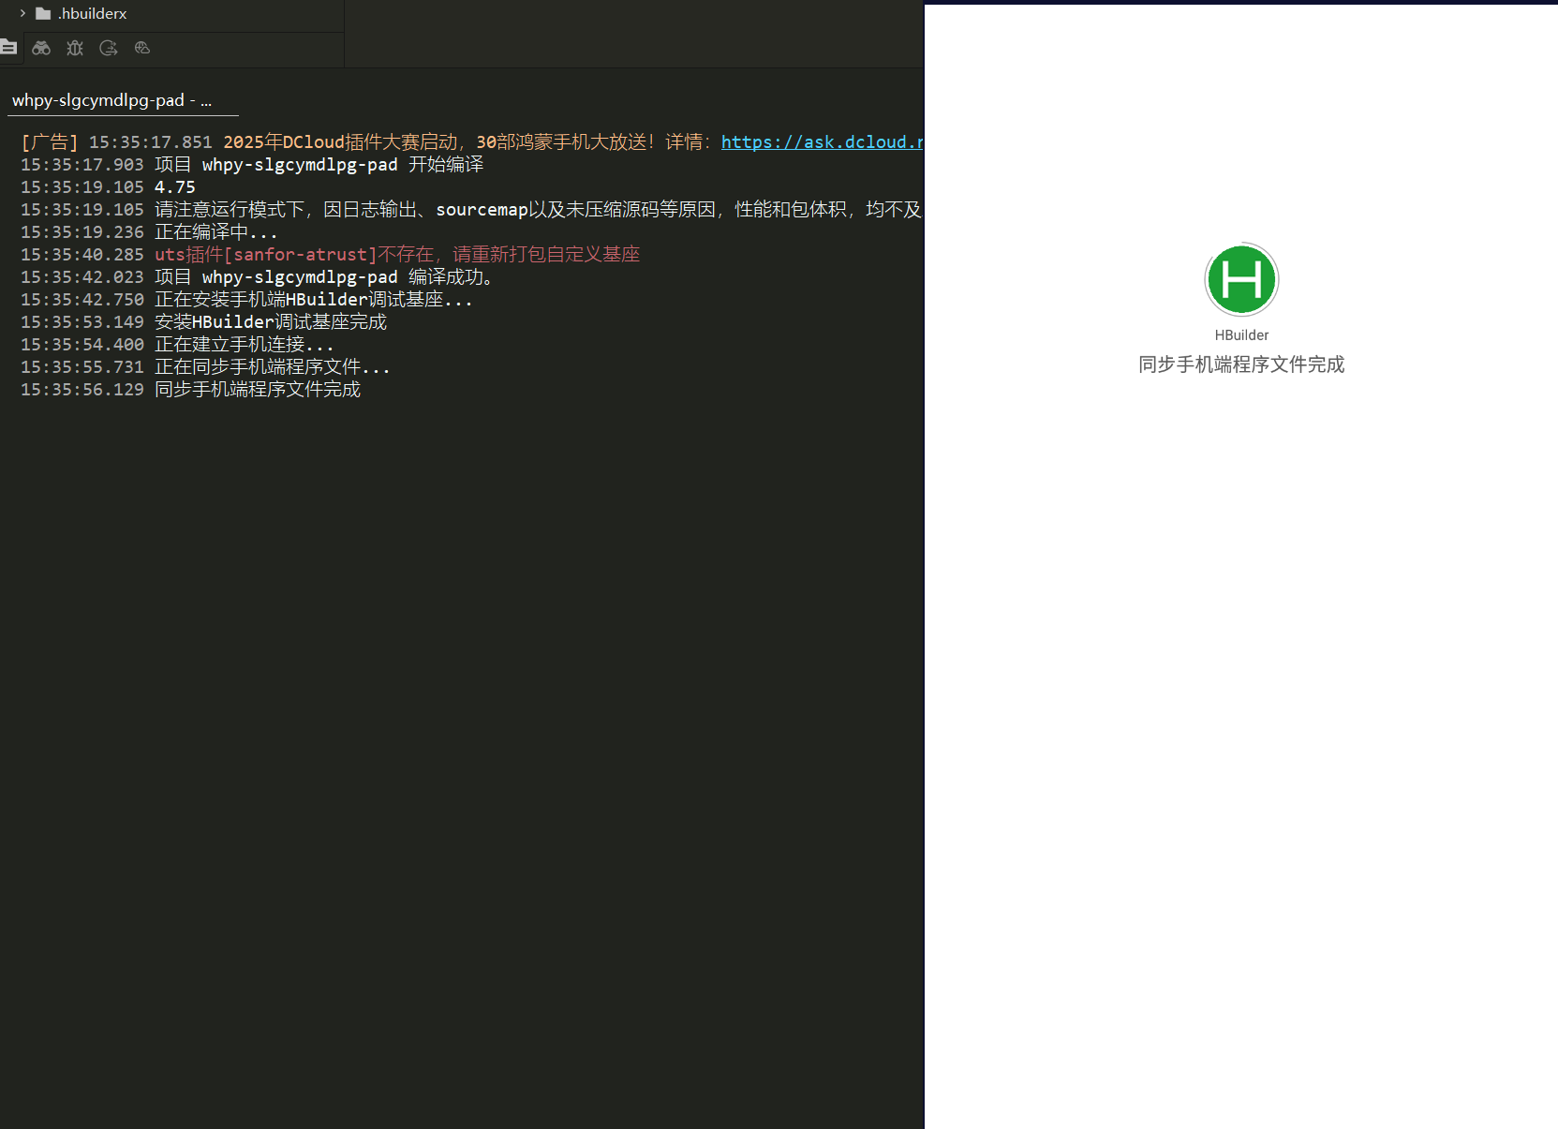Click the HBuilder label under the logo

coord(1240,334)
